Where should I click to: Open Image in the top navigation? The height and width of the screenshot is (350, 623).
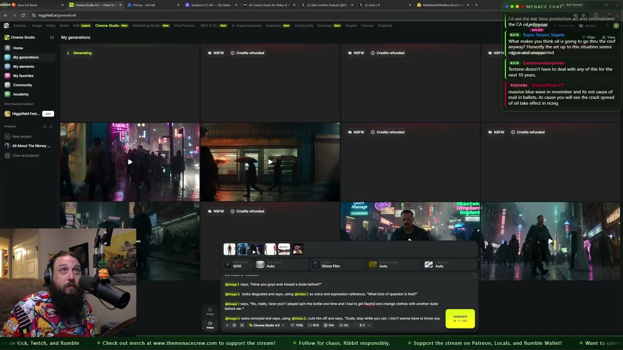tap(37, 25)
